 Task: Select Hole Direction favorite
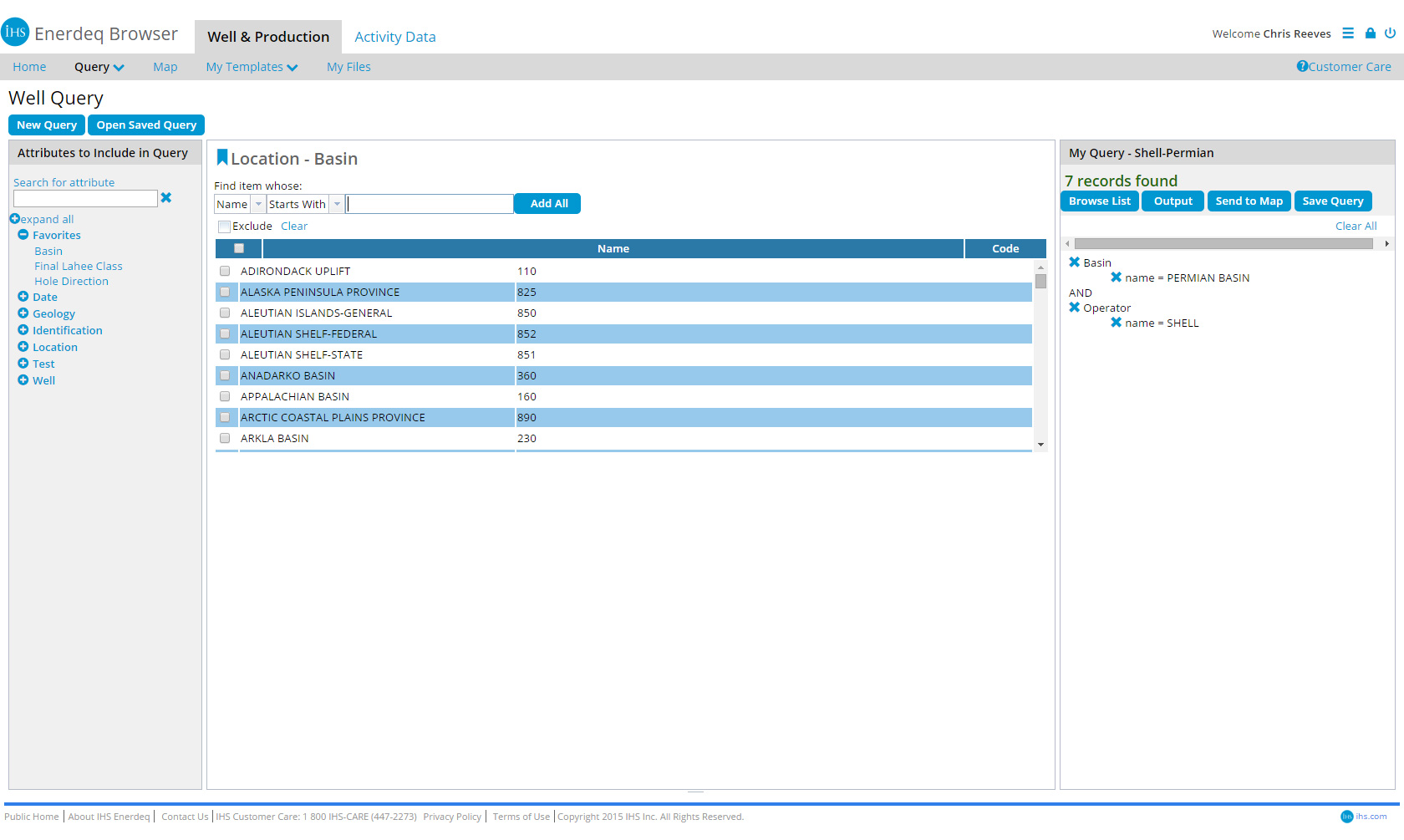coord(72,281)
